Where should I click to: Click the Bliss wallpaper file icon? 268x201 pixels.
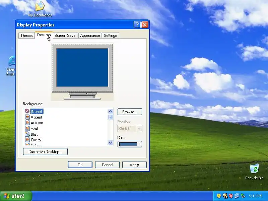[x=27, y=134]
